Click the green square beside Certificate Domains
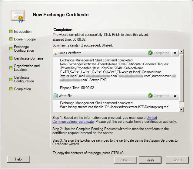This screenshot has height=169, width=193. 11,58
